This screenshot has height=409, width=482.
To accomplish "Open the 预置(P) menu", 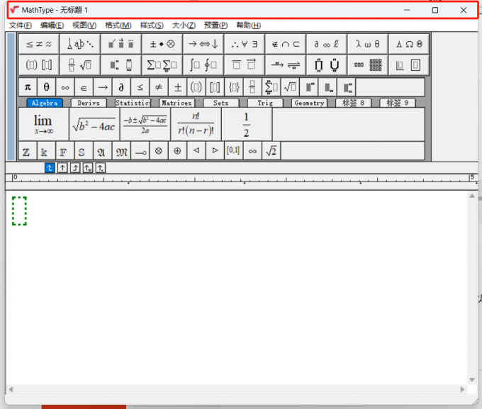I will click(x=215, y=26).
